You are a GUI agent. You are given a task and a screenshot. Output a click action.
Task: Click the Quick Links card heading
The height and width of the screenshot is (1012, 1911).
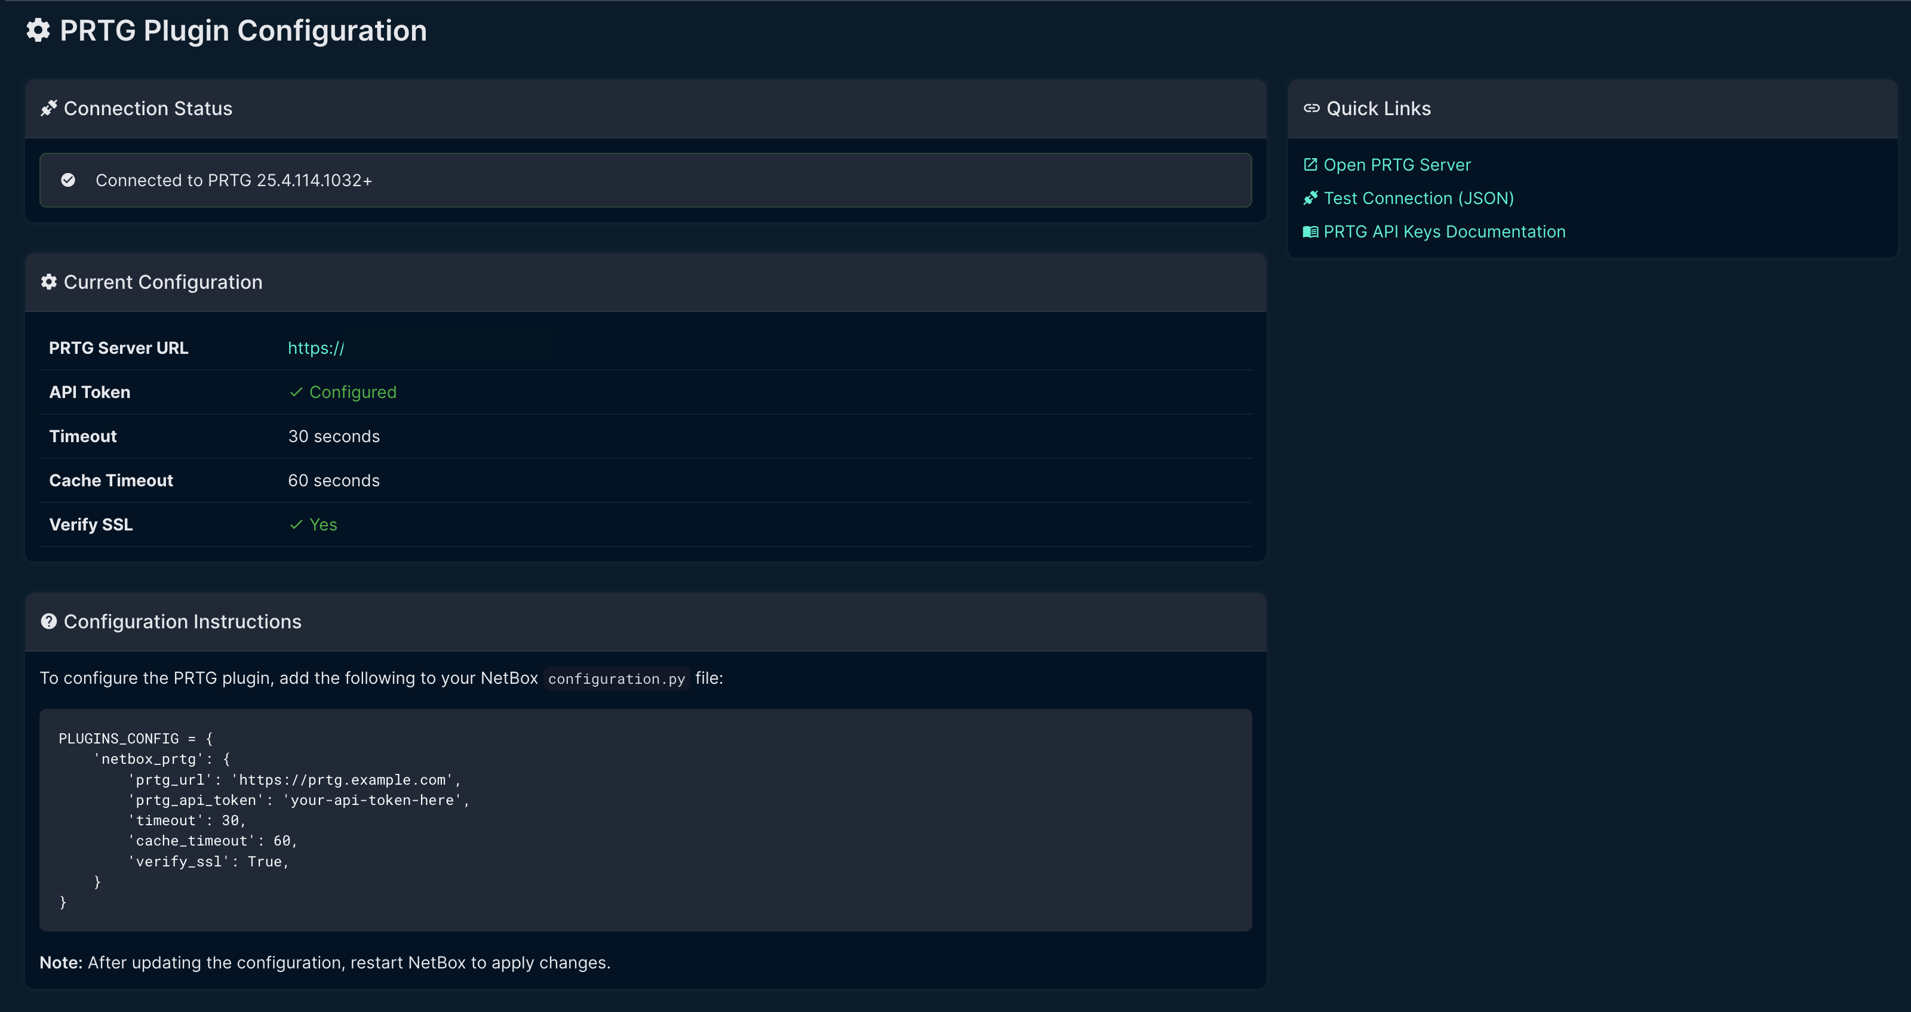tap(1378, 108)
